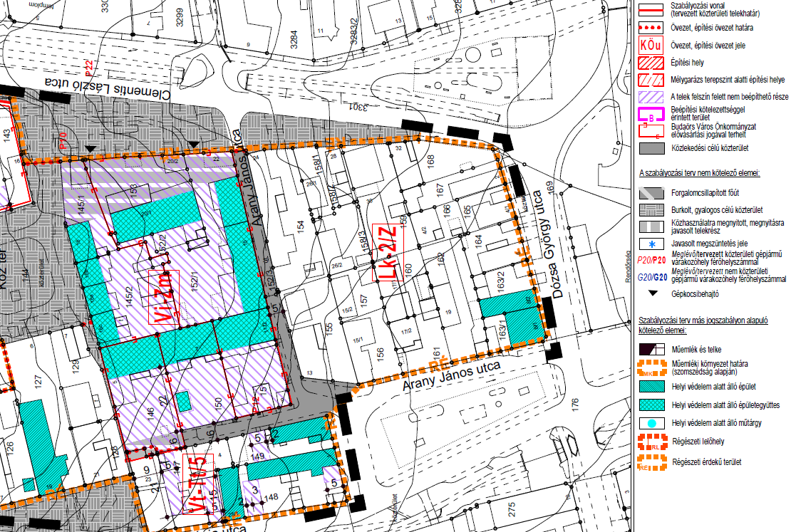Click parcel number "146" on the map
This screenshot has height=532, width=791.
tap(150, 415)
